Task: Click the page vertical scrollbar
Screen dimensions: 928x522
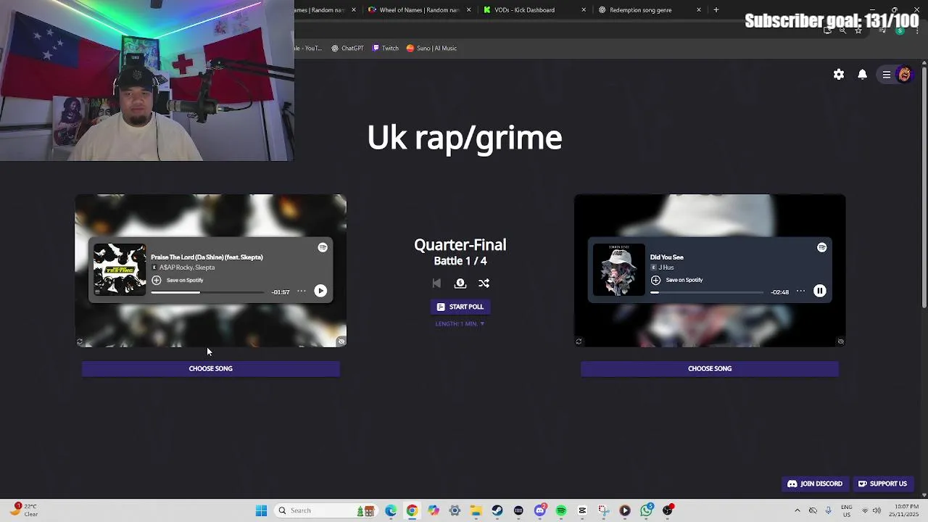Action: 924,188
